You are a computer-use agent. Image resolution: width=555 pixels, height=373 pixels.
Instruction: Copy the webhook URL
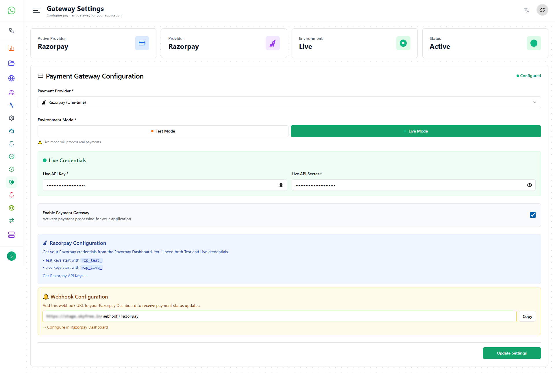coord(527,316)
